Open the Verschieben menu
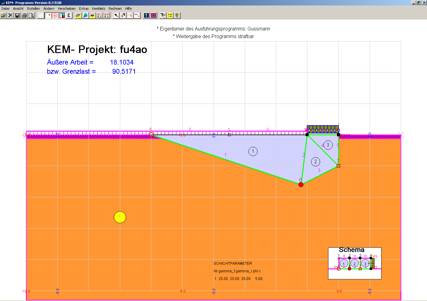This screenshot has height=301, width=427. click(67, 9)
